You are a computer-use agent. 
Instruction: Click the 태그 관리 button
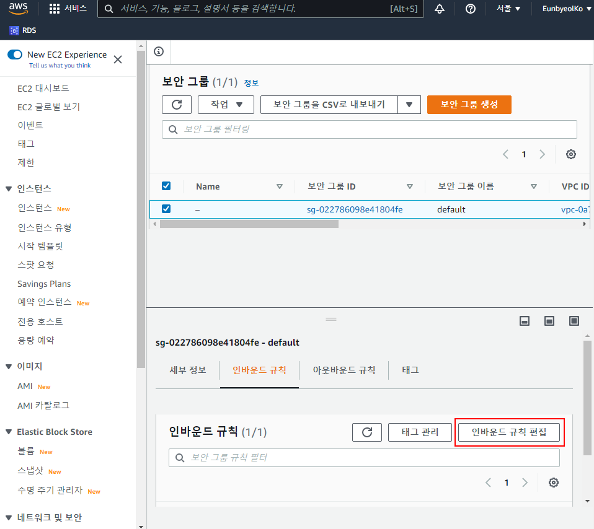coord(420,432)
